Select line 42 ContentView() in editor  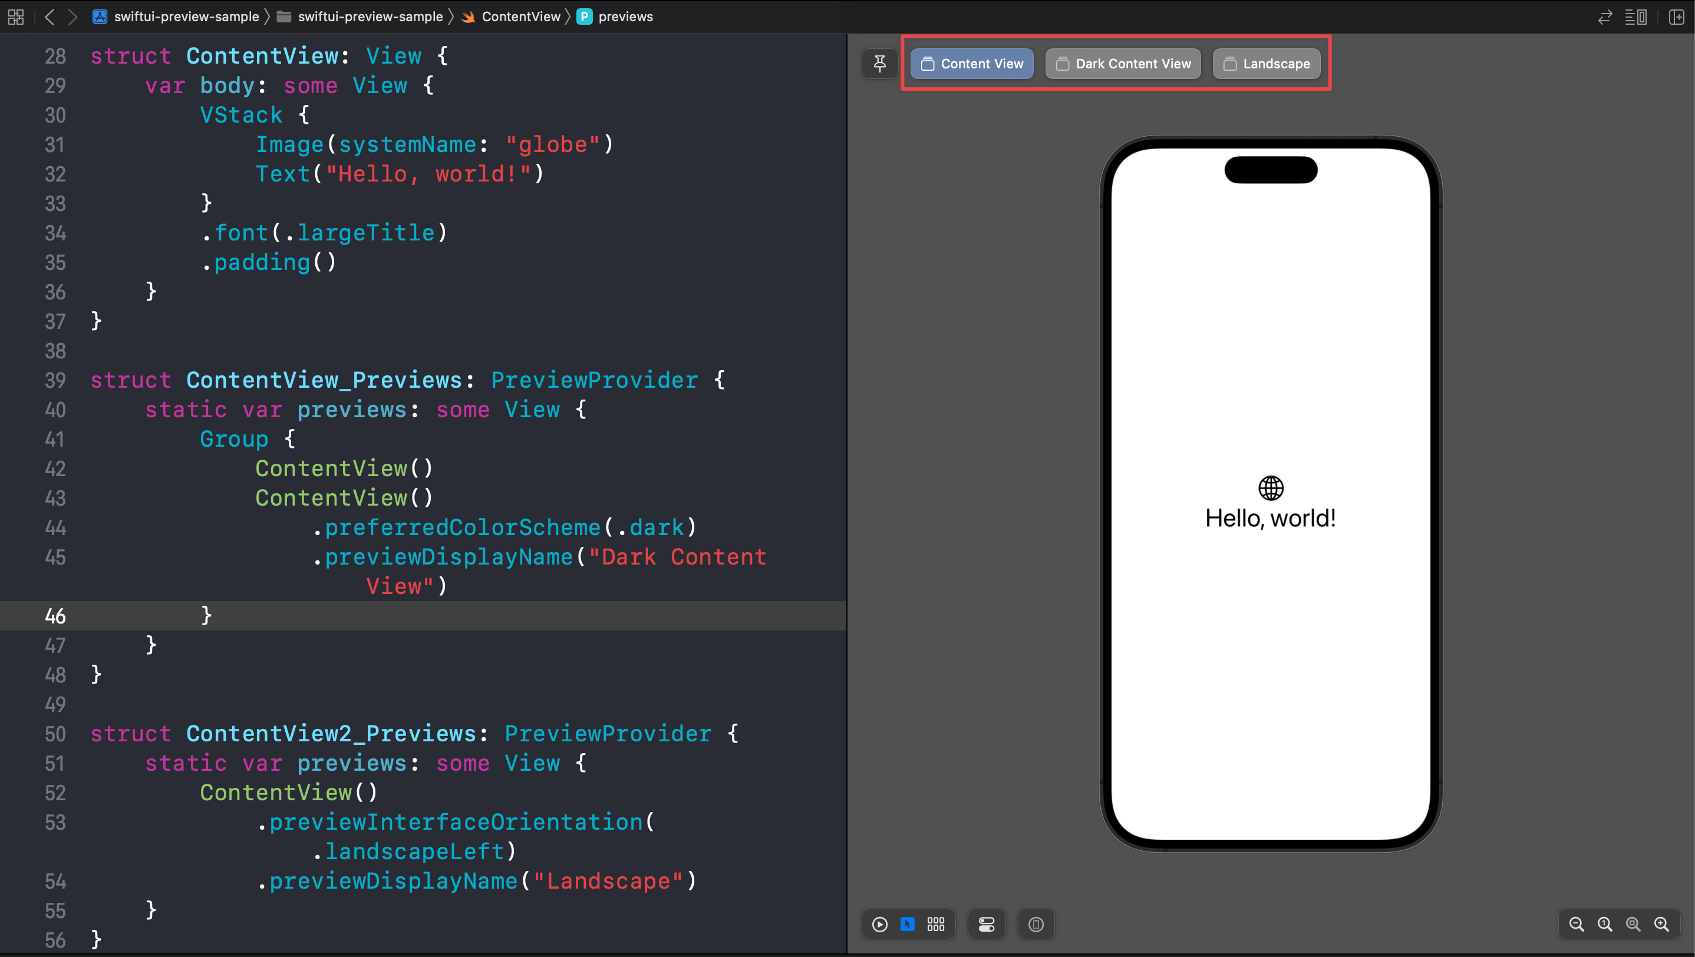[x=345, y=468]
